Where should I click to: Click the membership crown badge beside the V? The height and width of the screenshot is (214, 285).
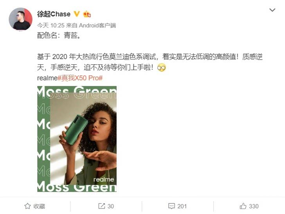click(87, 14)
